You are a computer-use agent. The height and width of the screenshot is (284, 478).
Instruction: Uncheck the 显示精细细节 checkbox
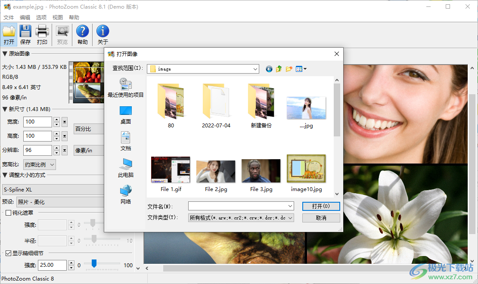pyautogui.click(x=9, y=253)
